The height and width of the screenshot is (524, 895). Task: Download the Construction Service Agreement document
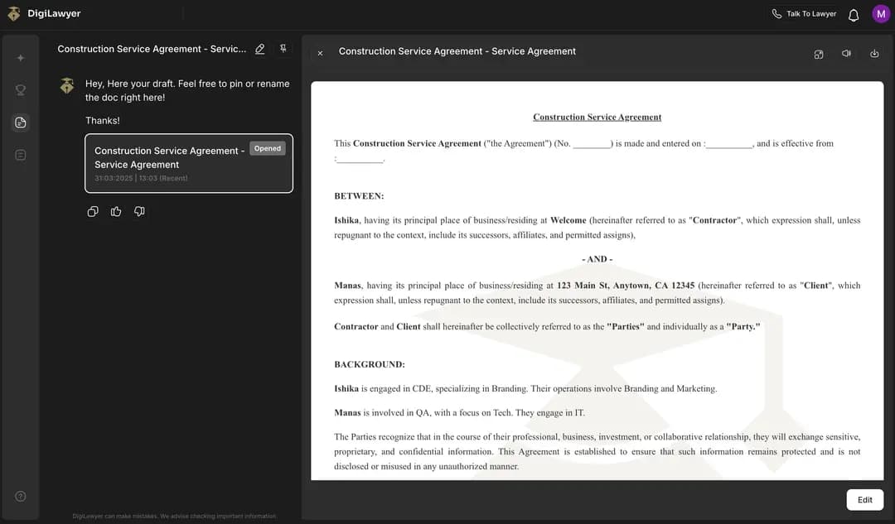point(874,54)
